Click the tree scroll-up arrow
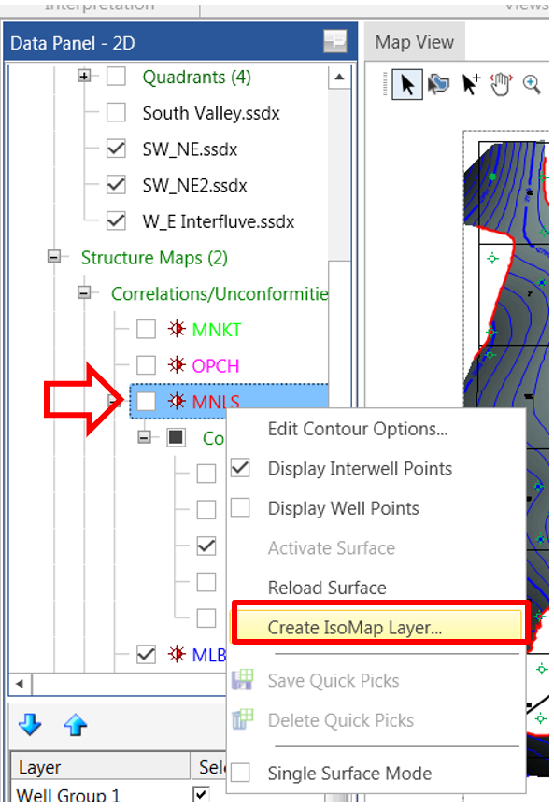554x809 pixels. click(x=339, y=77)
